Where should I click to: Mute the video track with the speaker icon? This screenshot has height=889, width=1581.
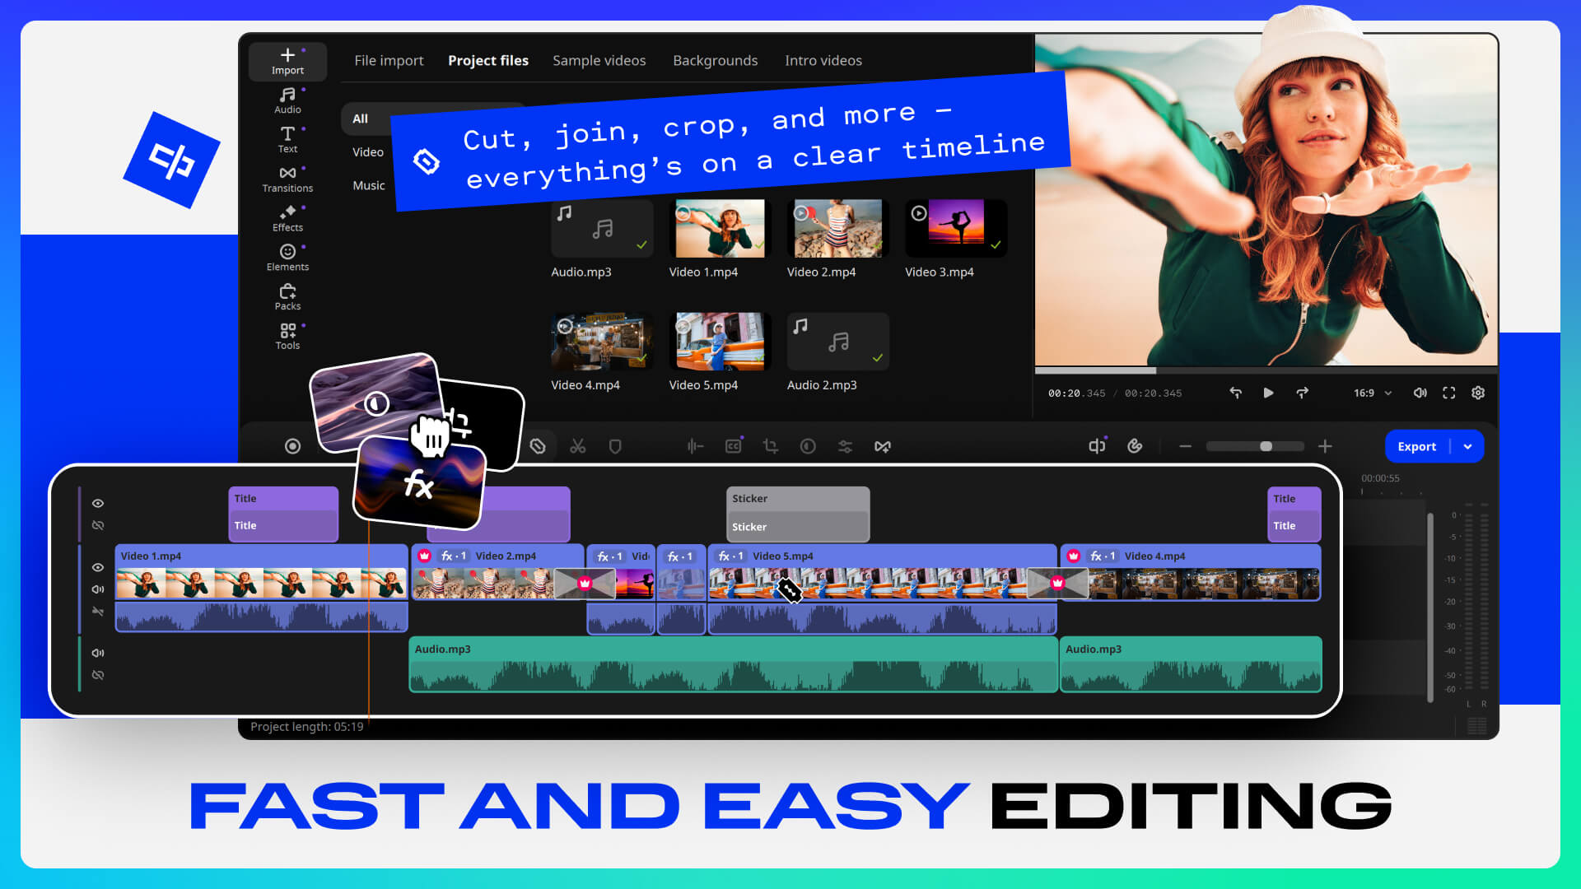pos(97,589)
